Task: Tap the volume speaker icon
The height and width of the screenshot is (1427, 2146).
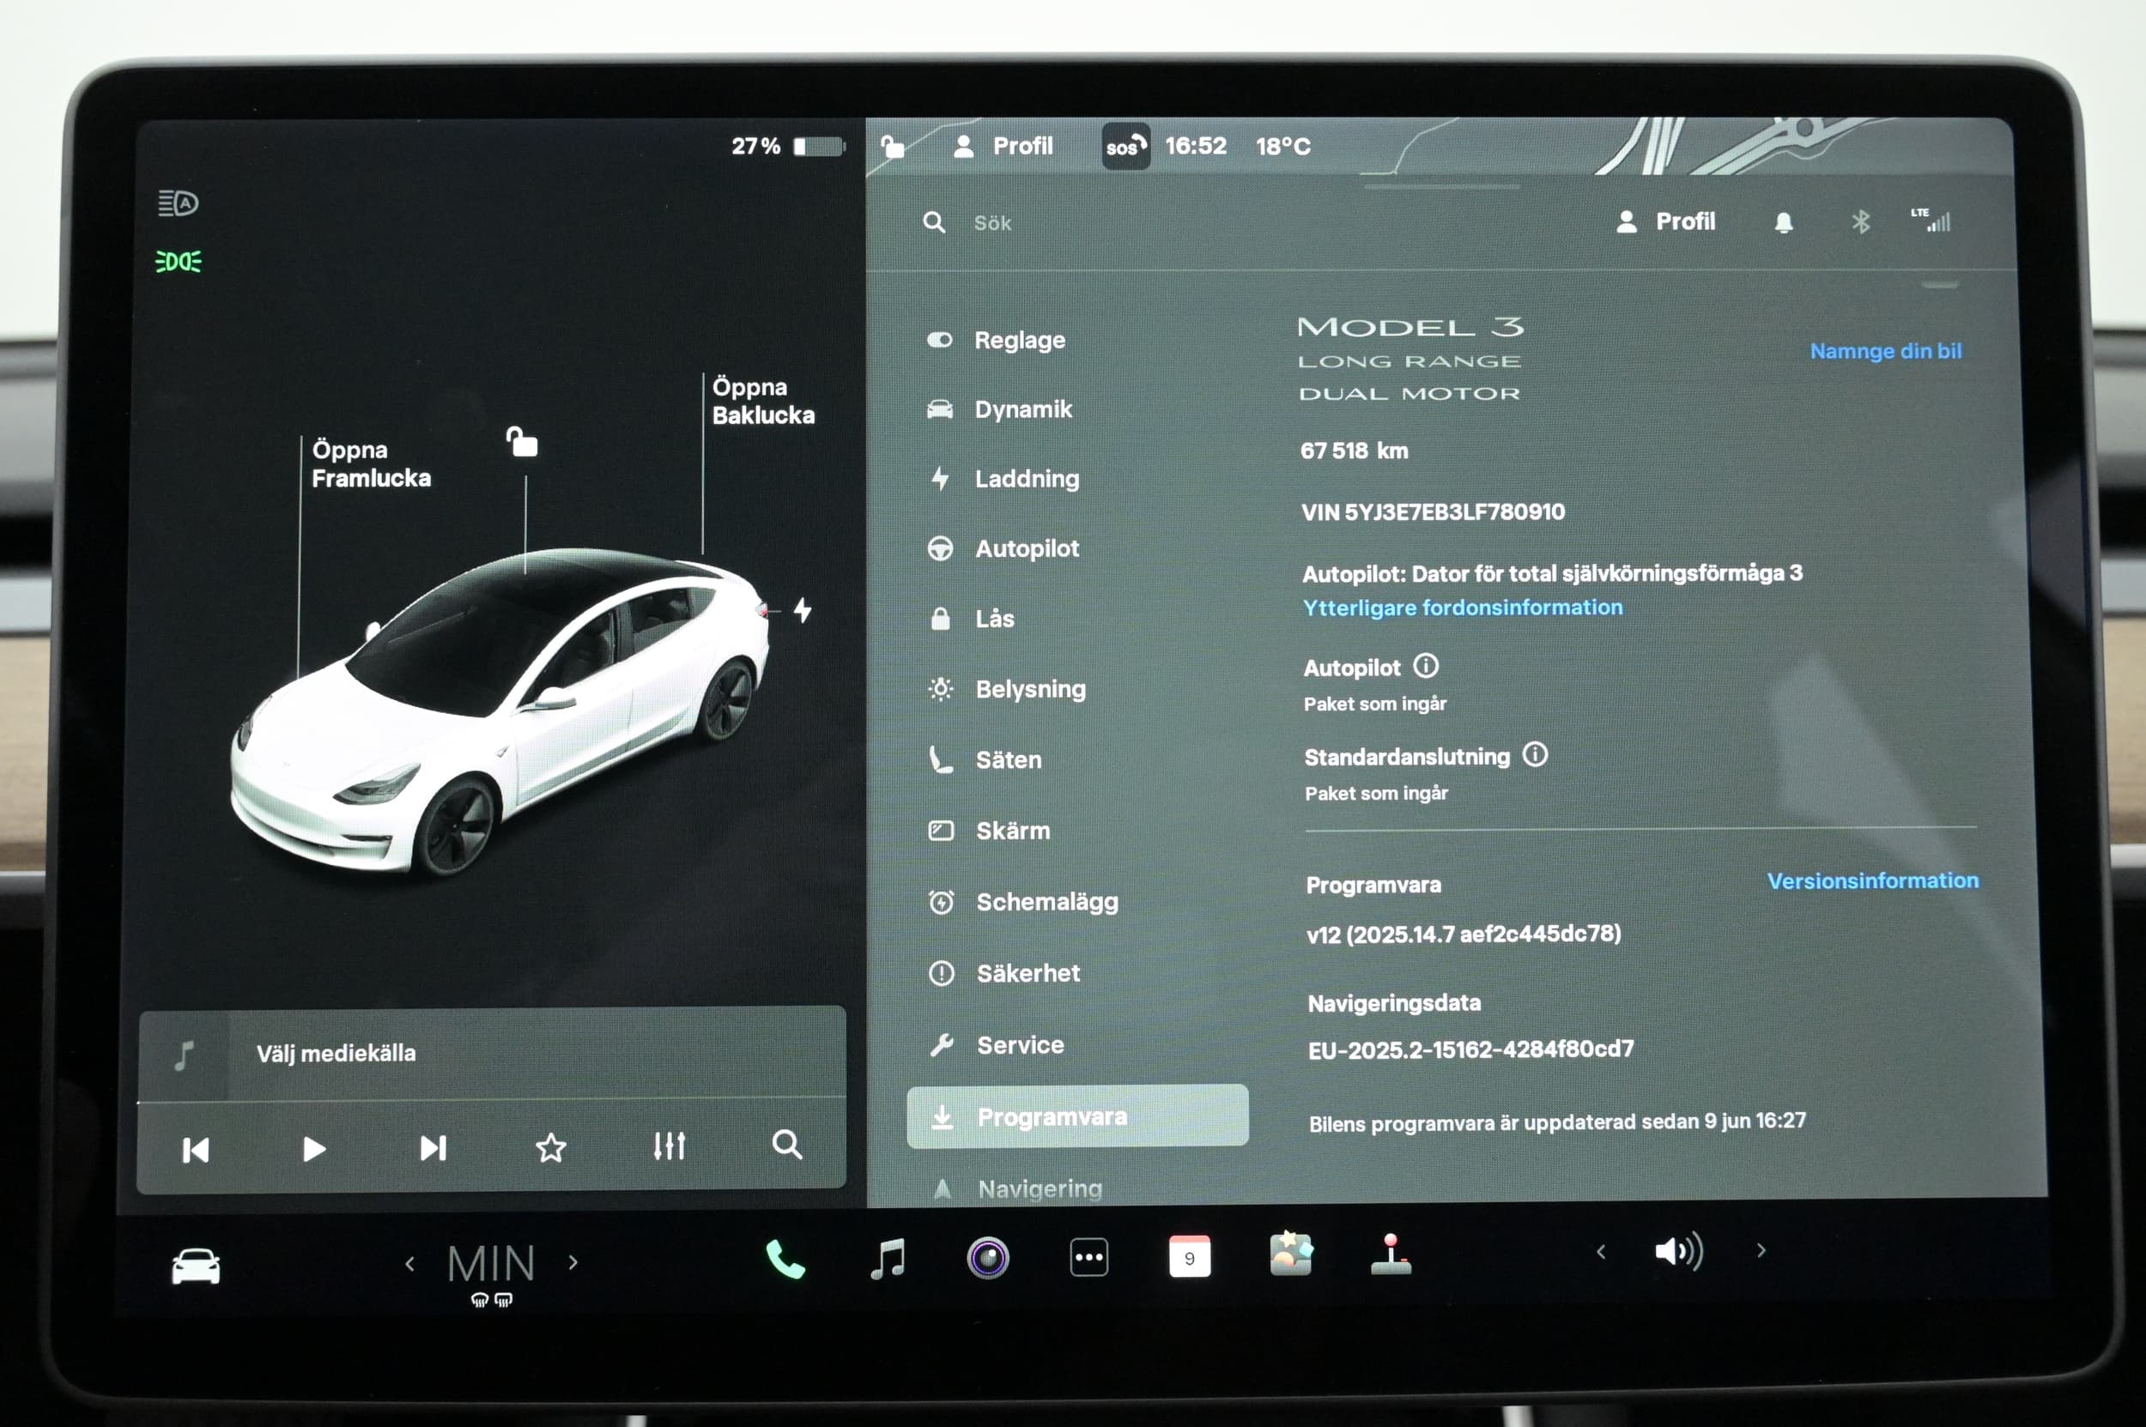Action: 1679,1252
